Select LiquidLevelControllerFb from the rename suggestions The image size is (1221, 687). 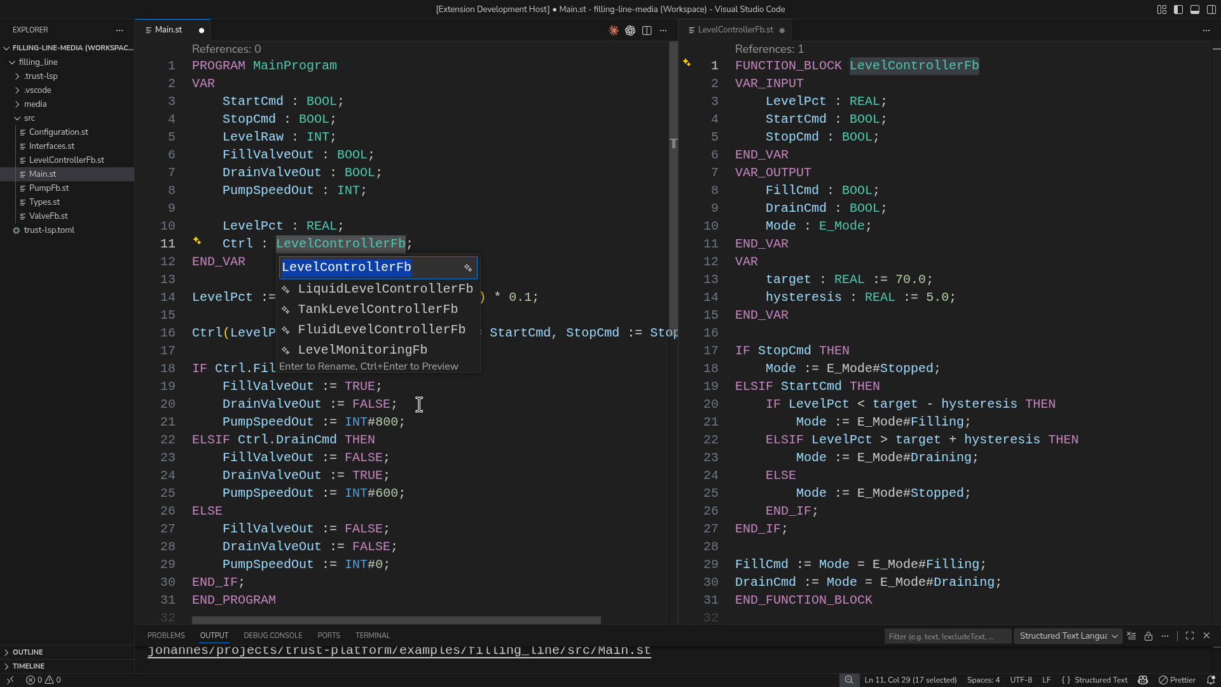click(385, 288)
